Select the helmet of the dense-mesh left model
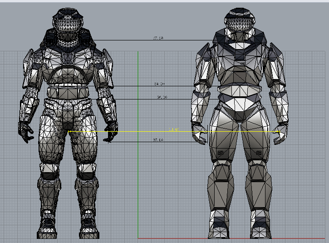The width and height of the screenshot is (329, 243). [x=68, y=20]
